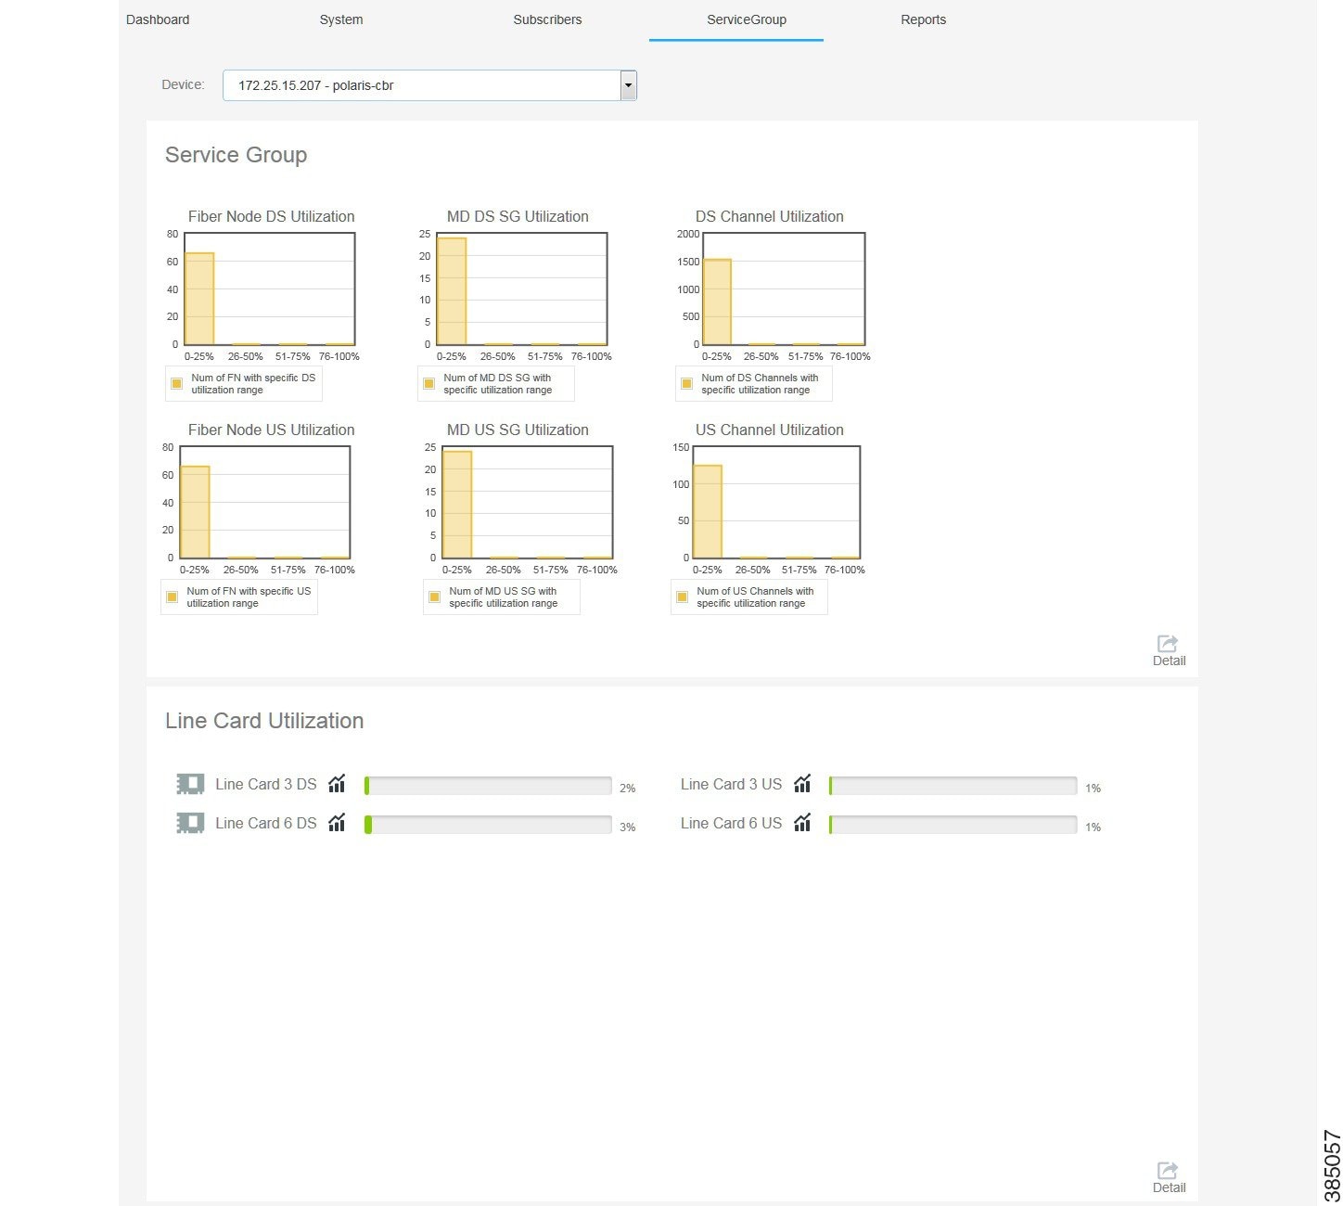Open the System view
1343x1206 pixels.
click(x=340, y=19)
